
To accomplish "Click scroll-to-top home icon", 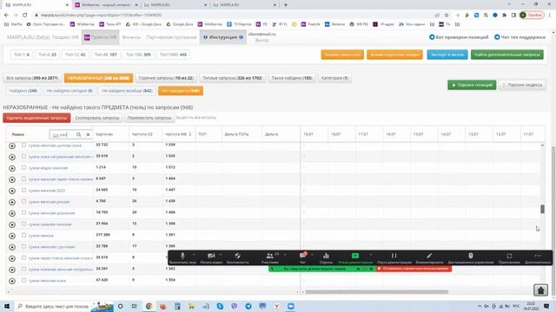I will click(x=540, y=290).
